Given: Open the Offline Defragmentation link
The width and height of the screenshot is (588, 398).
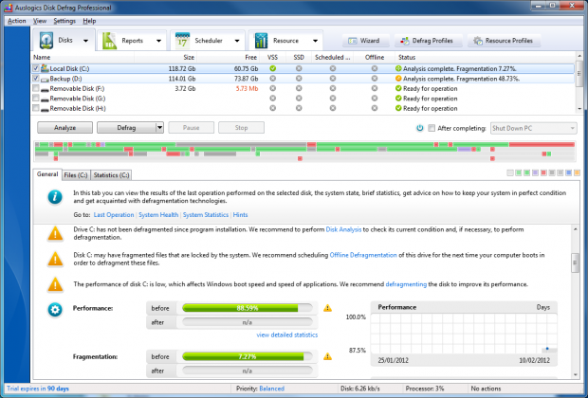Looking at the screenshot, I should [x=363, y=255].
